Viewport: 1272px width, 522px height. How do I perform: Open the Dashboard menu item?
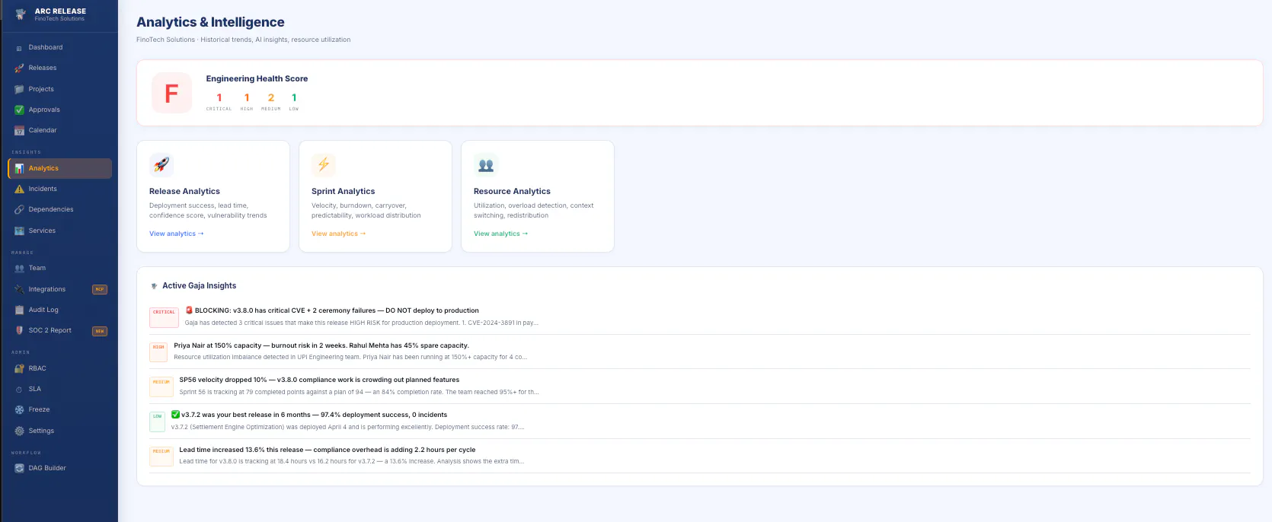59,47
